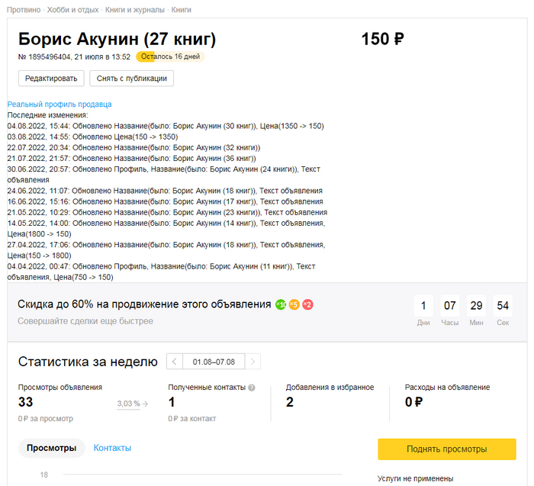Open the Протвино breadcrumb
The image size is (534, 486).
pyautogui.click(x=24, y=10)
